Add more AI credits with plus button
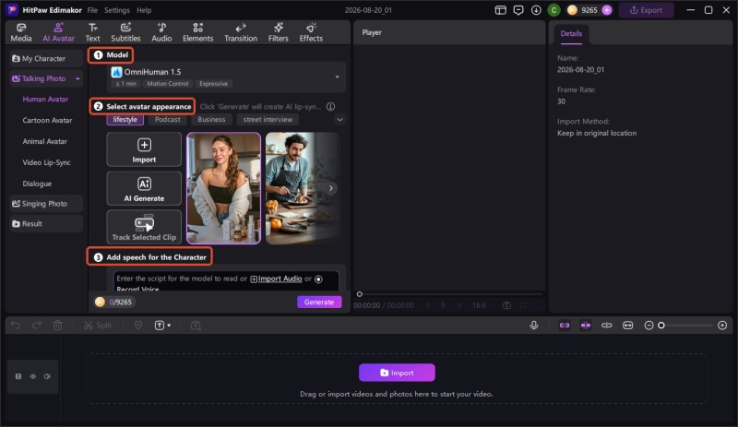 click(x=607, y=10)
